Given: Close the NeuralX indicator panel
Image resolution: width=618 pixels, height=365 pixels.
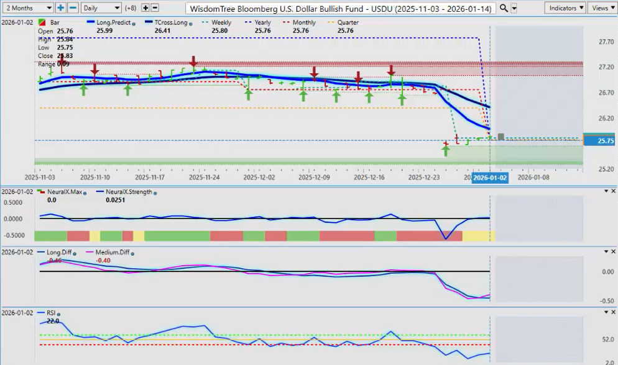Looking at the screenshot, I should tap(614, 191).
